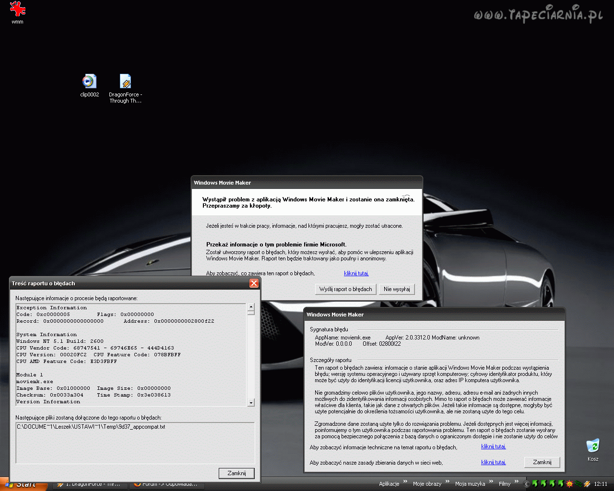This screenshot has height=491, width=614.
Task: Click the Windows NT 5.1 Build: 2600 line
Action: point(60,341)
